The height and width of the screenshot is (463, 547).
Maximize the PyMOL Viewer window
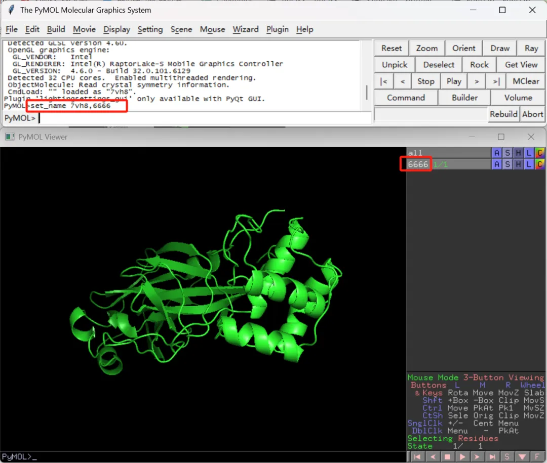click(x=501, y=137)
